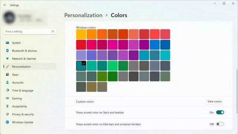Turn off accent color on Start and taskbar
Viewport: 238px width, 134px height.
pyautogui.click(x=220, y=112)
